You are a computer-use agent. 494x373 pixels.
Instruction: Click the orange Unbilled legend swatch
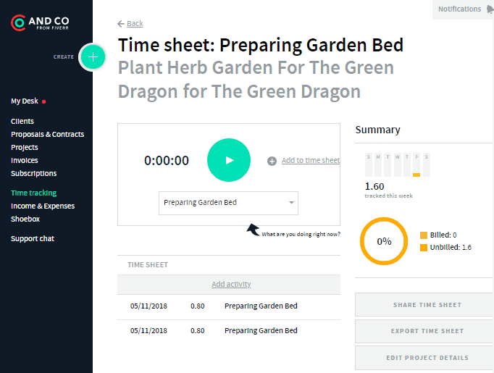coord(424,248)
